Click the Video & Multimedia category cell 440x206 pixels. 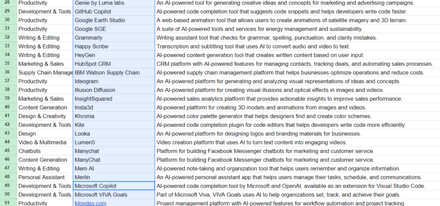[45, 142]
